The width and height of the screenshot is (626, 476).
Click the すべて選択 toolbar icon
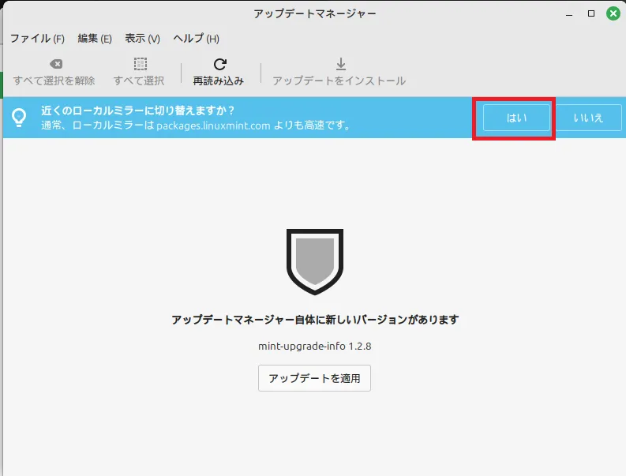pyautogui.click(x=139, y=65)
